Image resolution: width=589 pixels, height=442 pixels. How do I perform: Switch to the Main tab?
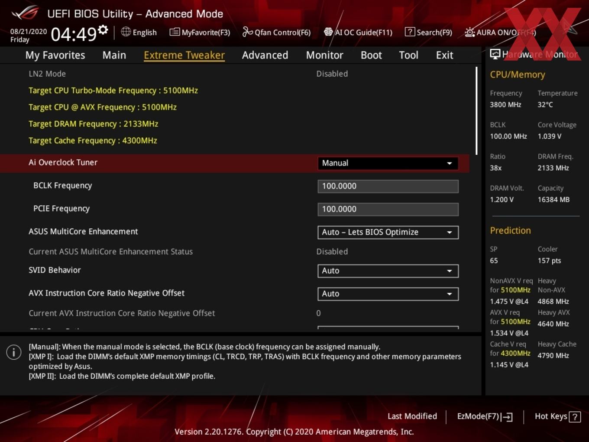point(114,55)
